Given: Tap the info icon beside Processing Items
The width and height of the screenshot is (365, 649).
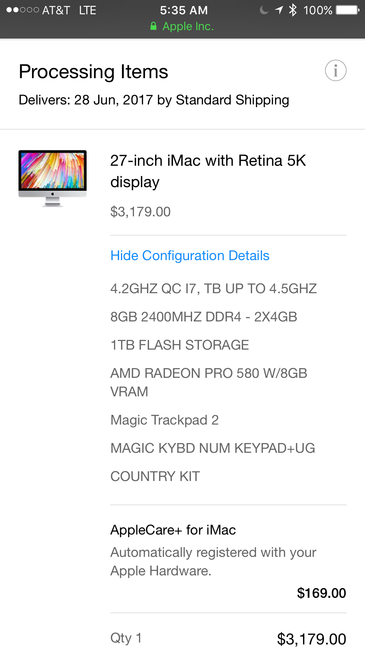Looking at the screenshot, I should pos(335,70).
